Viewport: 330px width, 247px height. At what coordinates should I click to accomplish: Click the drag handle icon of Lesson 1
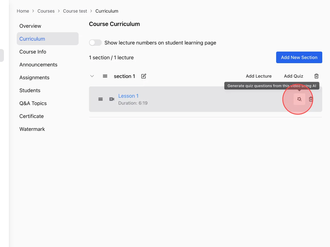coord(101,99)
